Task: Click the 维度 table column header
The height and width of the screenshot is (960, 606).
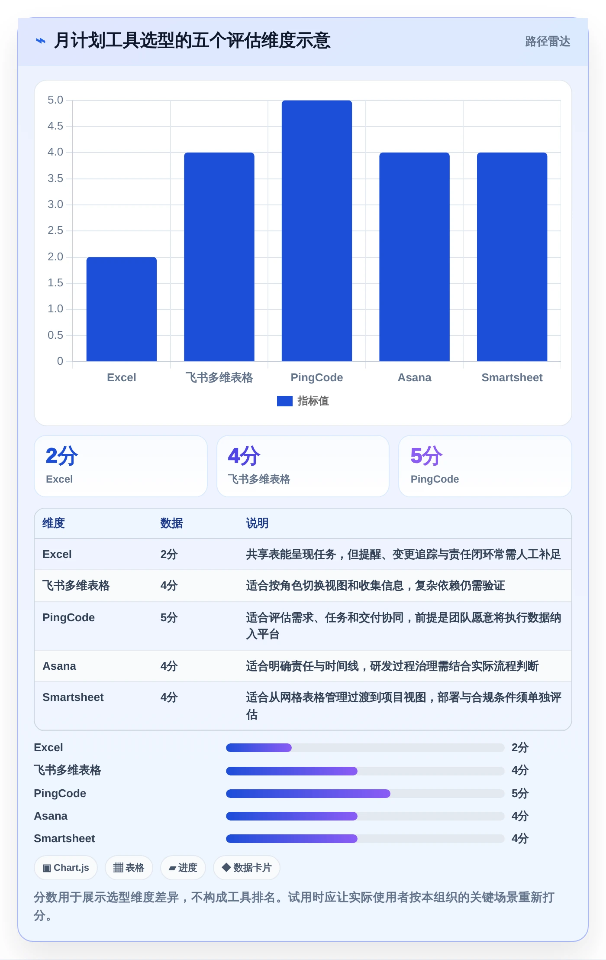Action: pos(54,523)
